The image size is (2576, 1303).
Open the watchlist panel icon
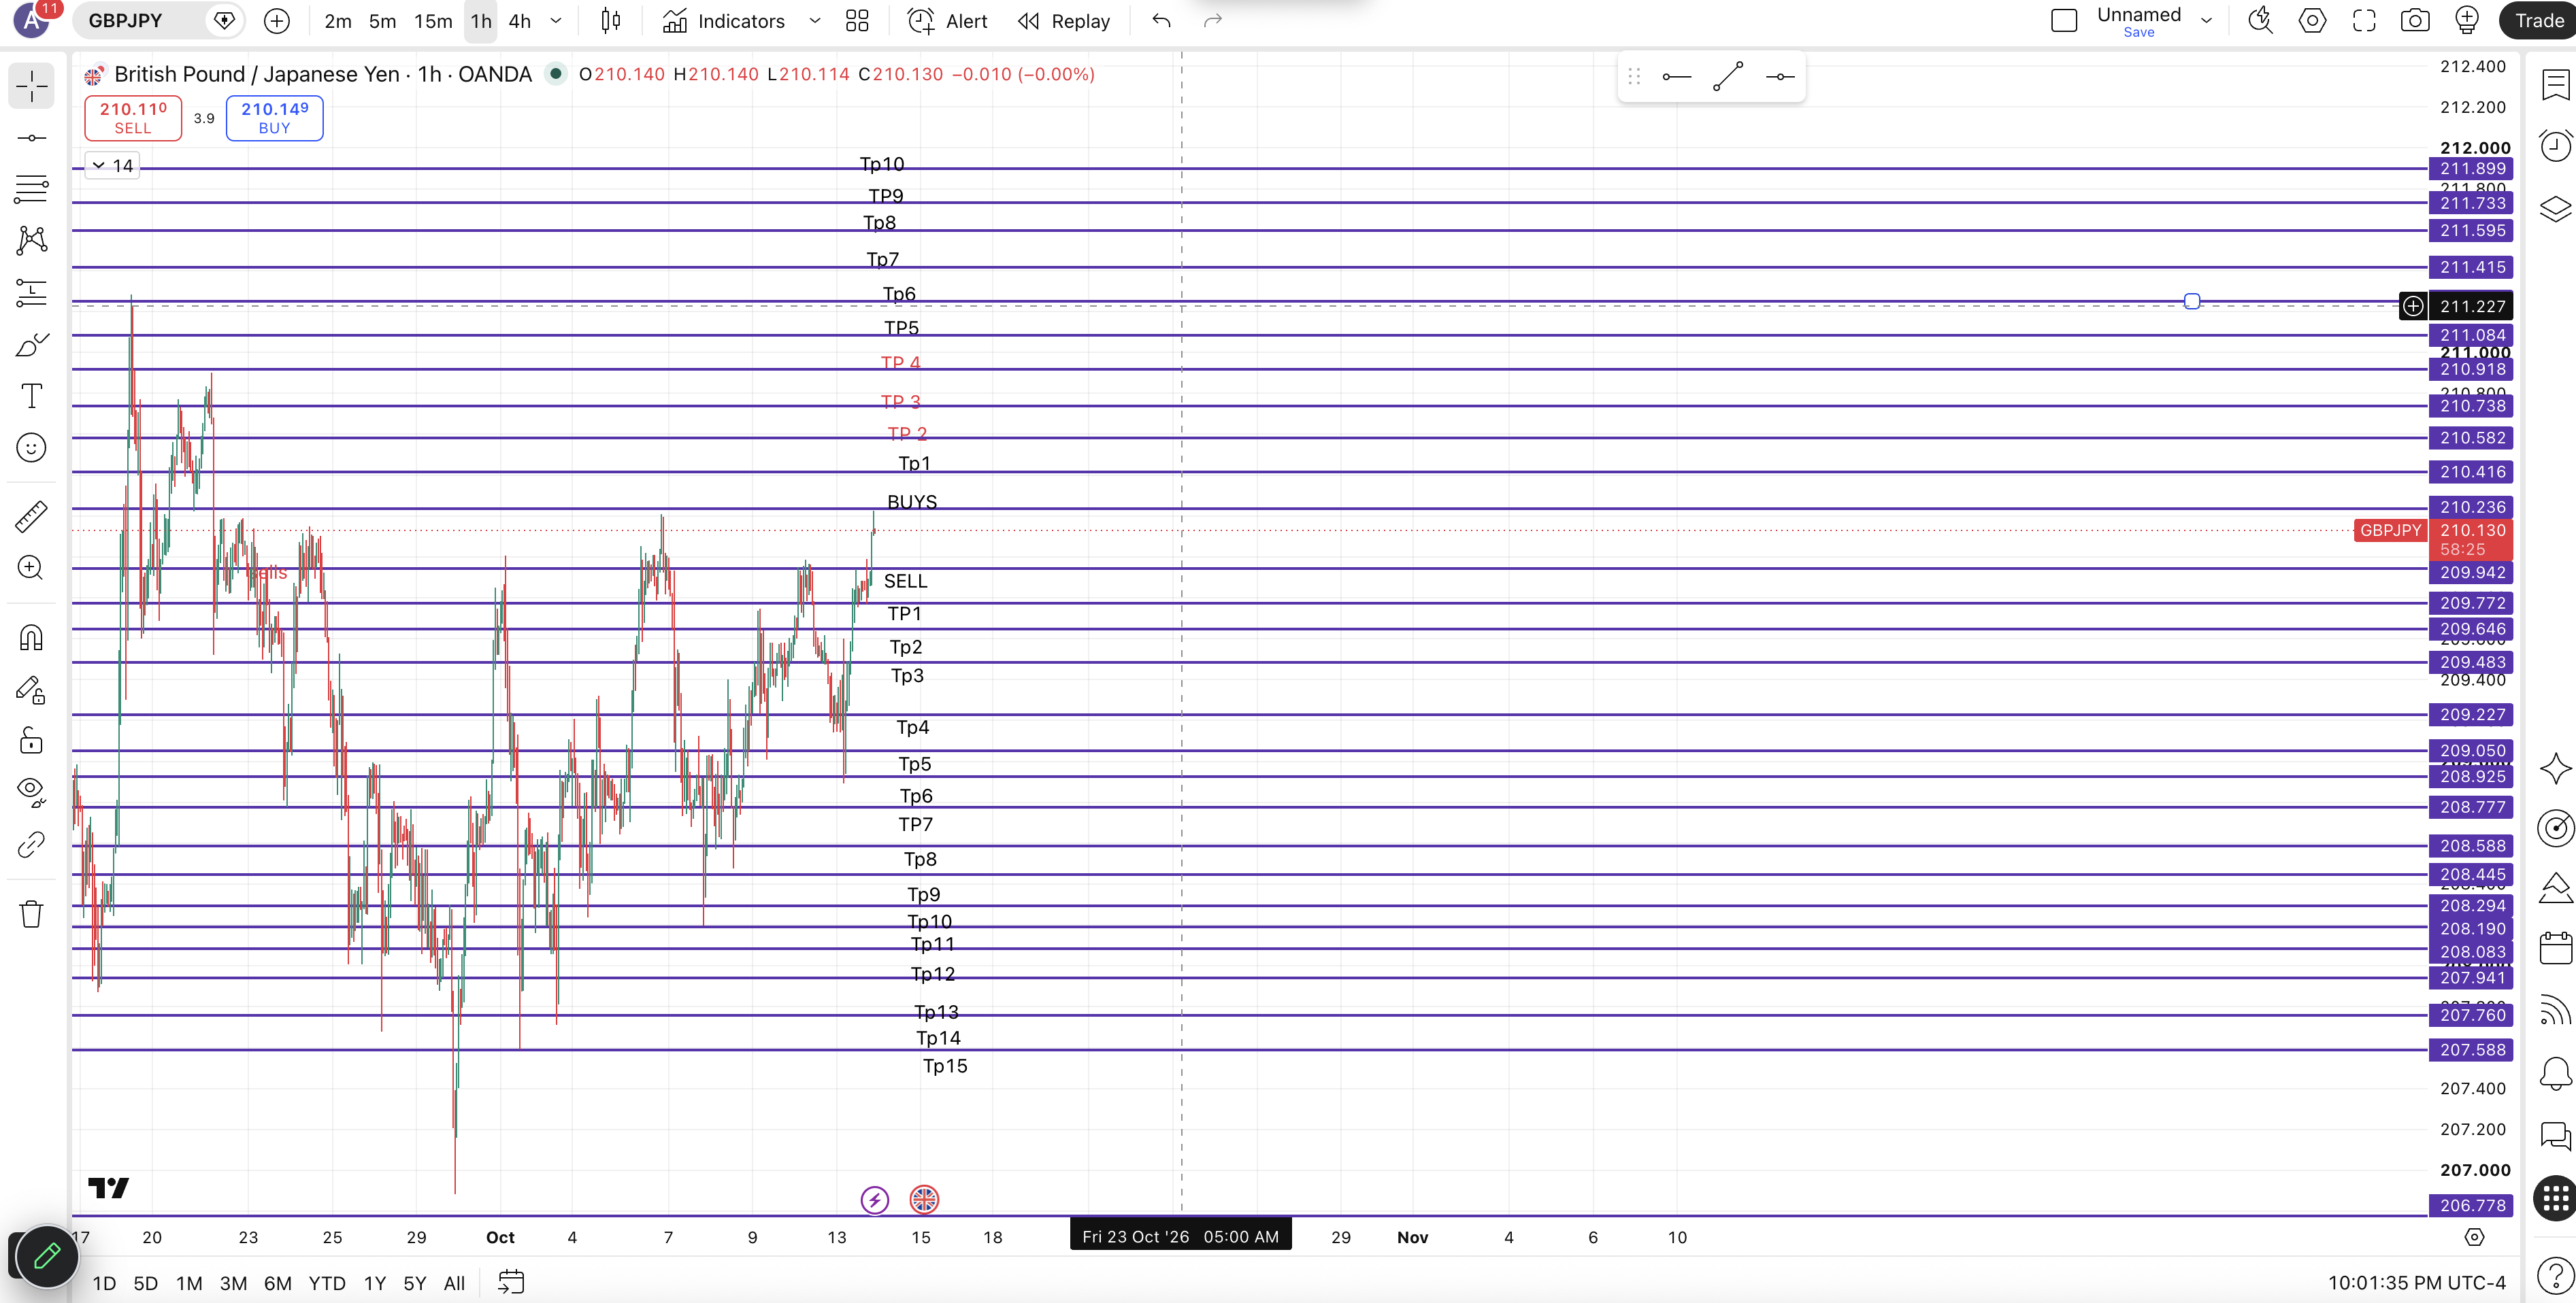click(2555, 85)
